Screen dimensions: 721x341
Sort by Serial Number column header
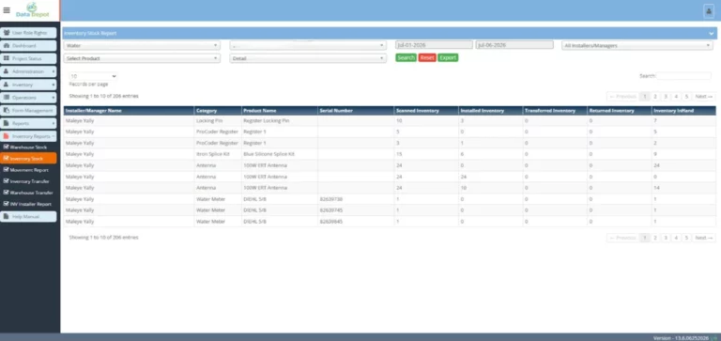tap(356, 111)
